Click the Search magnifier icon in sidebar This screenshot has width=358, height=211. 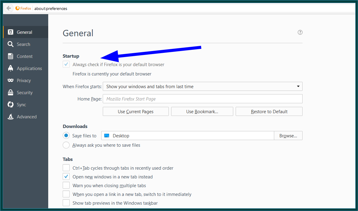(11, 44)
